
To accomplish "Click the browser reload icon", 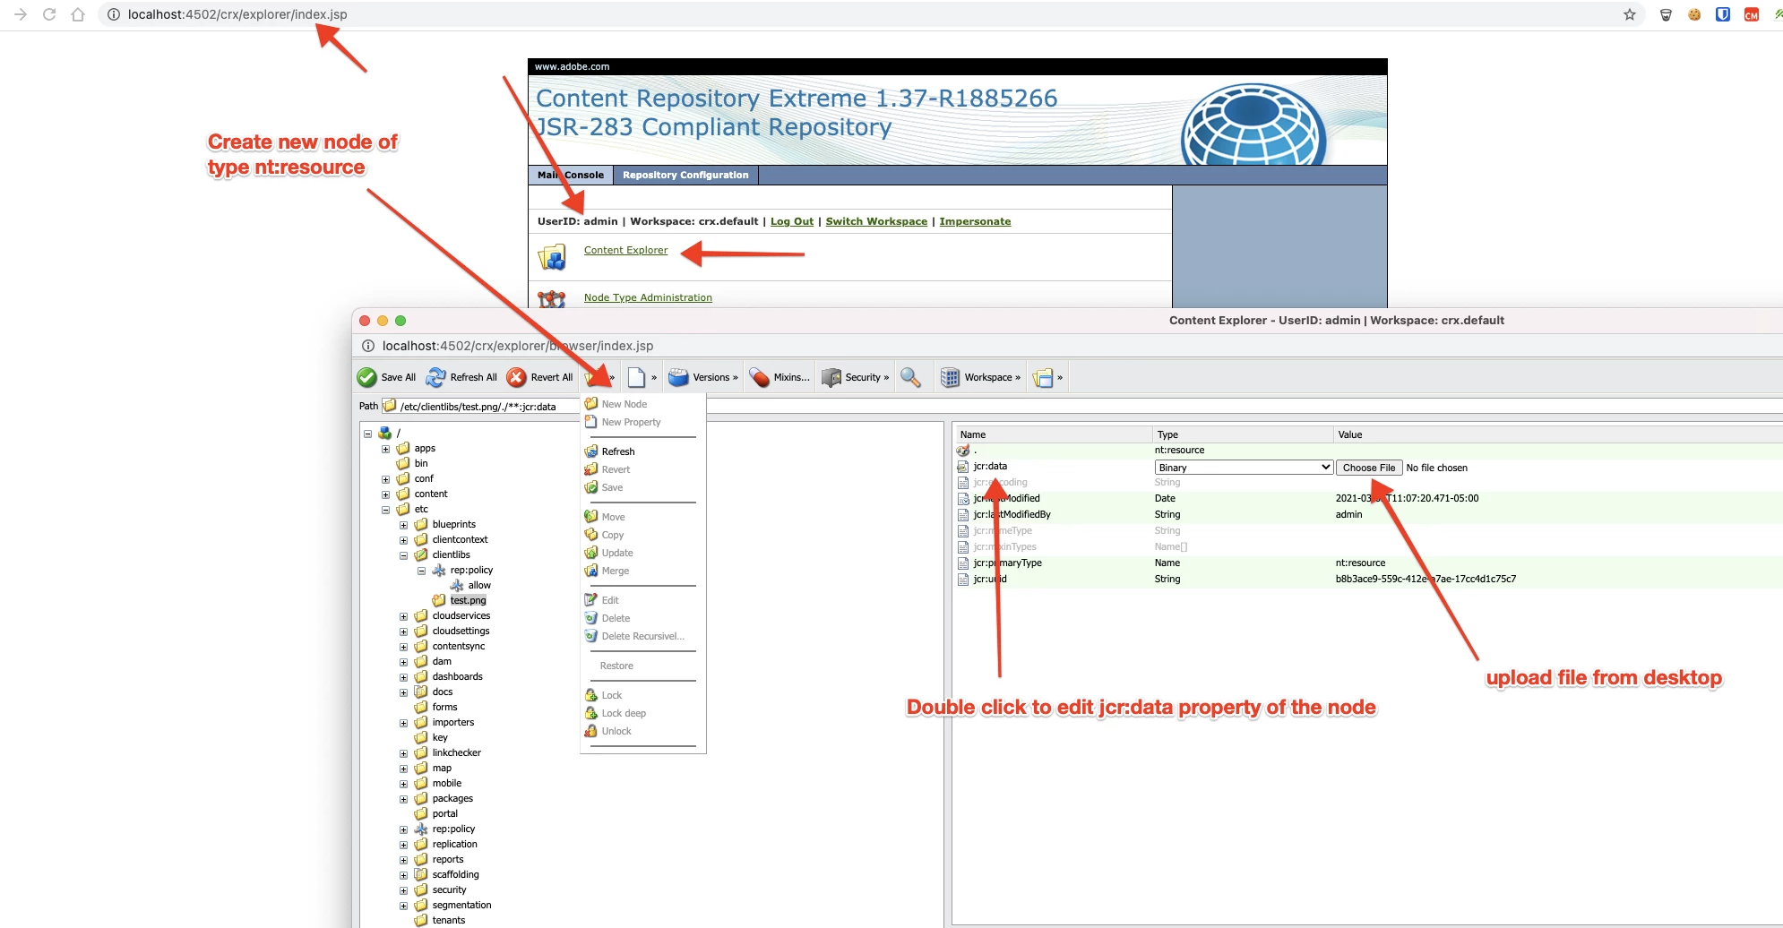I will [49, 14].
